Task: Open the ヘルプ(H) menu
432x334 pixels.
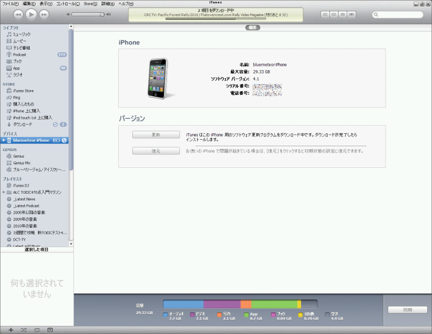Action: pyautogui.click(x=126, y=4)
